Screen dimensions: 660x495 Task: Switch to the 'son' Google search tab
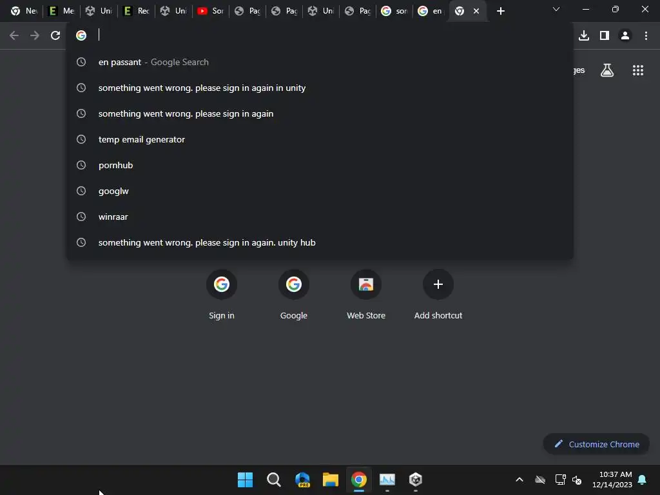394,11
